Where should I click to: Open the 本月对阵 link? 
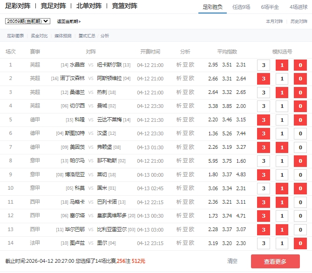[274, 21]
